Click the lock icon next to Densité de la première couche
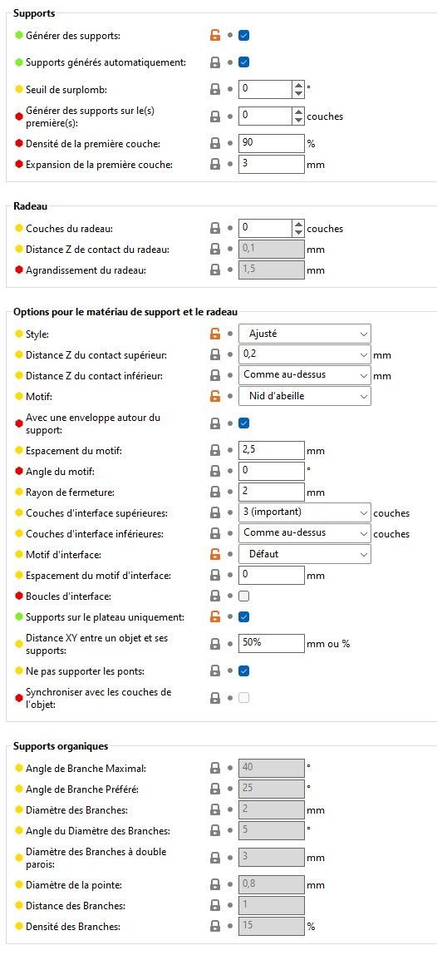This screenshot has height=965, width=437. tap(215, 143)
